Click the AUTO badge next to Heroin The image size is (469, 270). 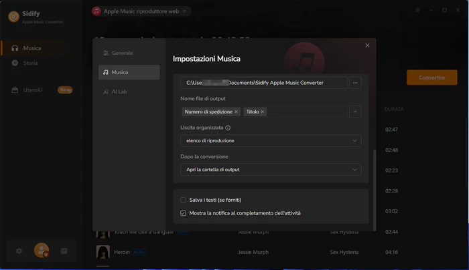coord(139,253)
